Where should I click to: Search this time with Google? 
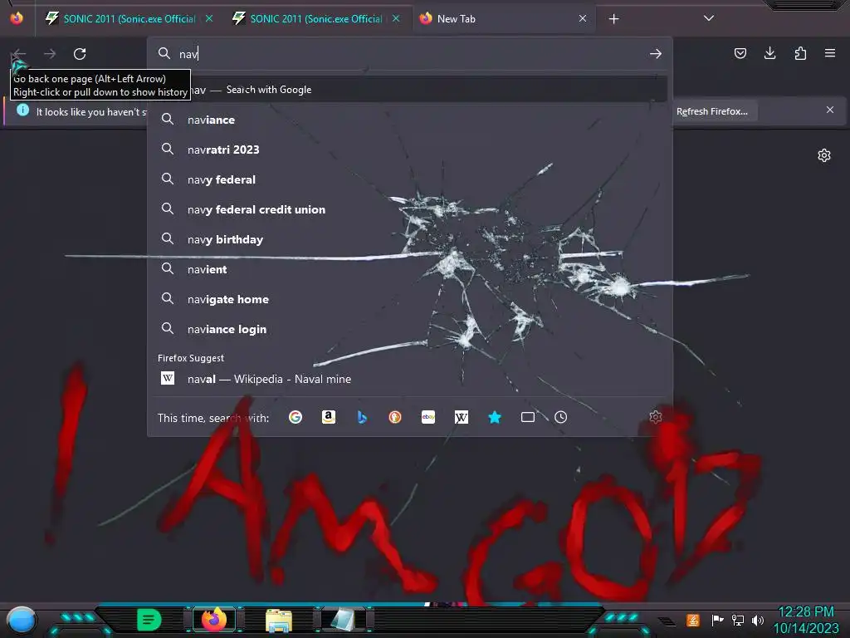click(296, 417)
